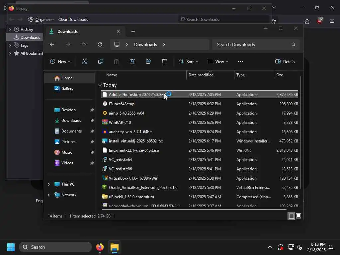Toggle the Details pane

(x=285, y=61)
